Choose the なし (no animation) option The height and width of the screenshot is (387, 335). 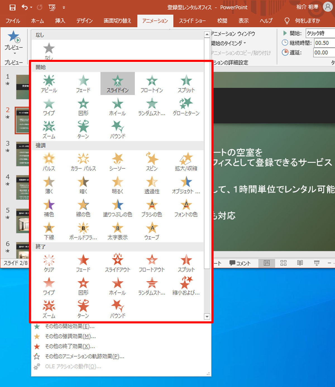click(x=49, y=52)
